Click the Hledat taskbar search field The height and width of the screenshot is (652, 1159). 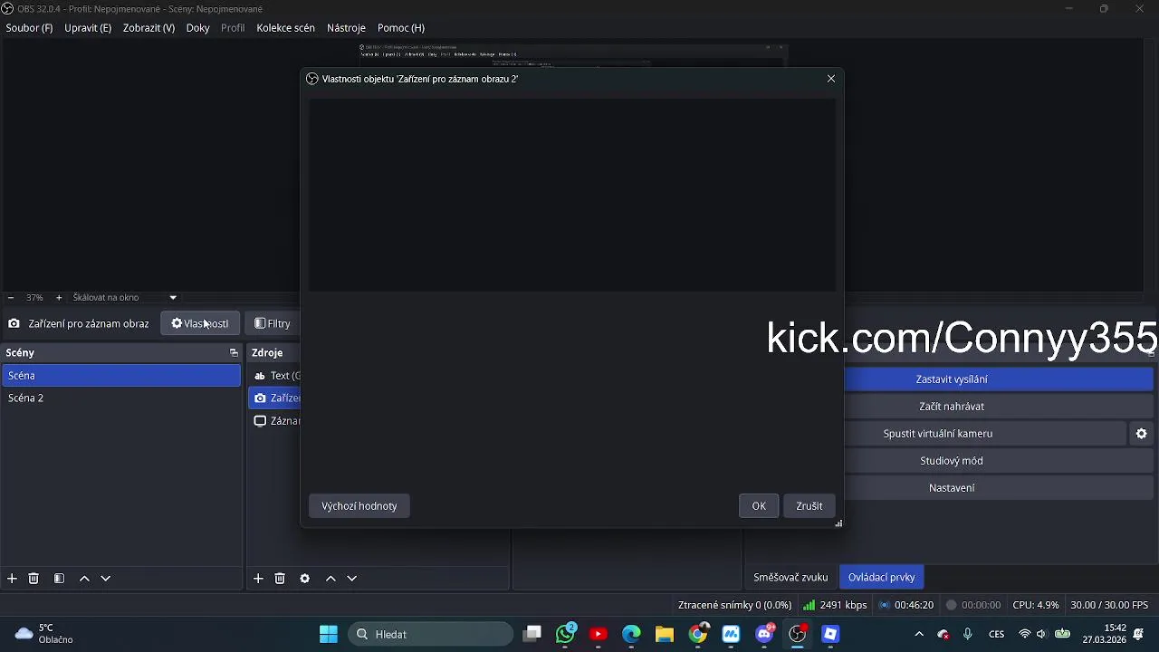pyautogui.click(x=430, y=634)
